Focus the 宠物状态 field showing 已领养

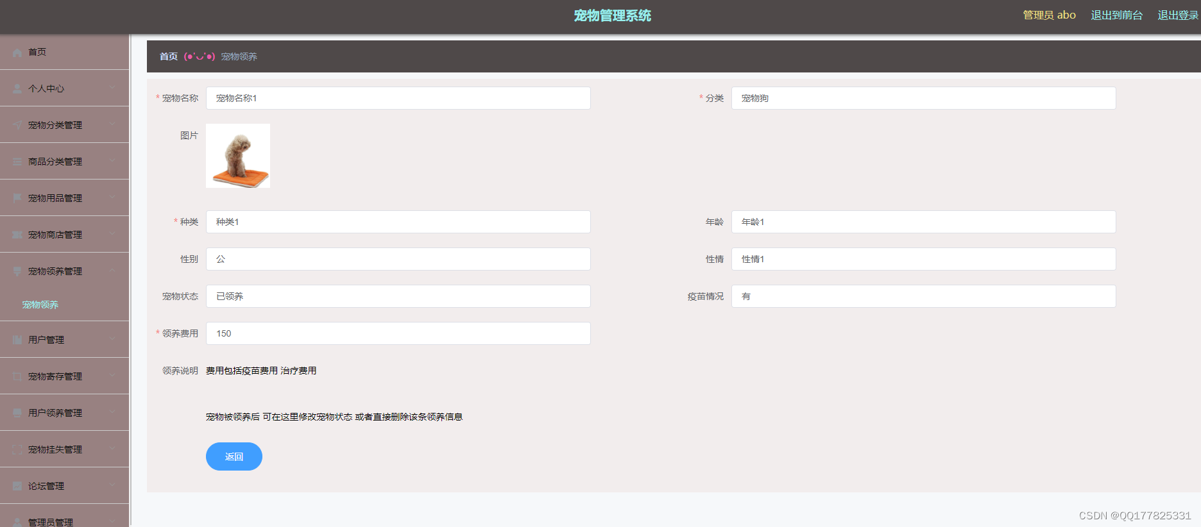[398, 296]
